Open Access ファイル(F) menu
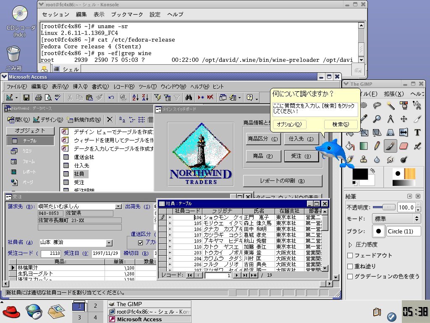 (17, 87)
